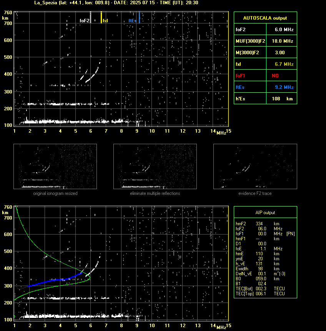Select the Ewidth 98 km row
Viewport: 326px width, 331px height.
pos(258,269)
